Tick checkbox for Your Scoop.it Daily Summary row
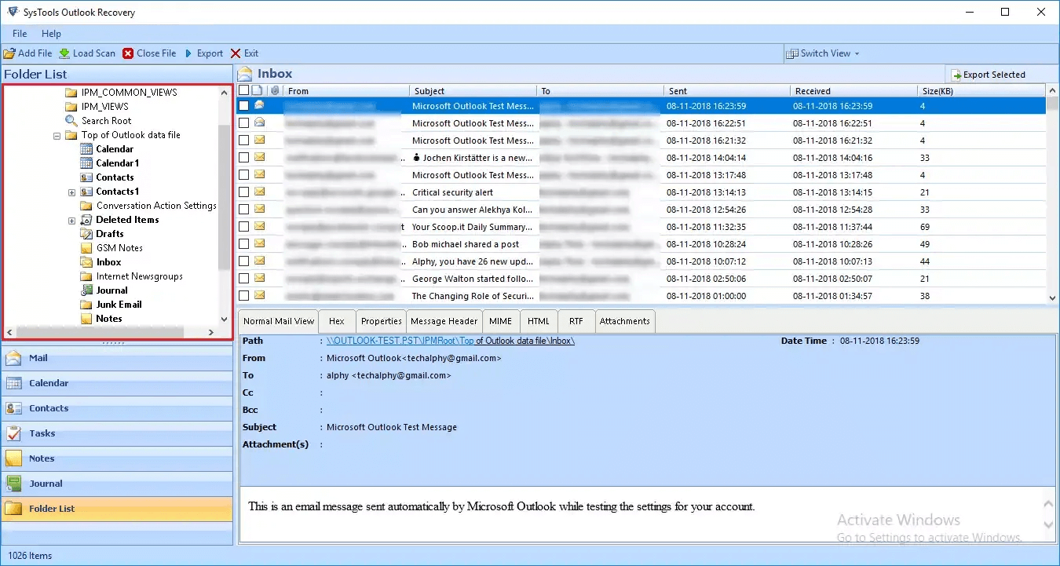 pyautogui.click(x=243, y=226)
